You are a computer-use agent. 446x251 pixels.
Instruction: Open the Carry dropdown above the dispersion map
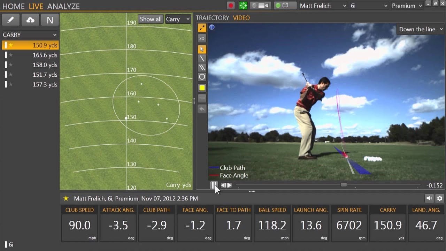(x=178, y=19)
